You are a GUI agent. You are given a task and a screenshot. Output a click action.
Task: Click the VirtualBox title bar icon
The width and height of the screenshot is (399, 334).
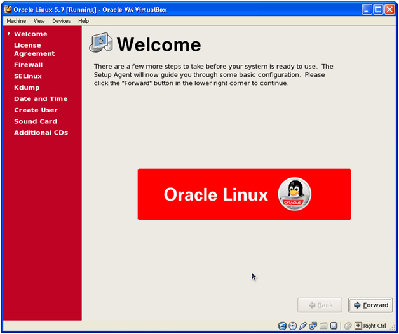tap(8, 10)
